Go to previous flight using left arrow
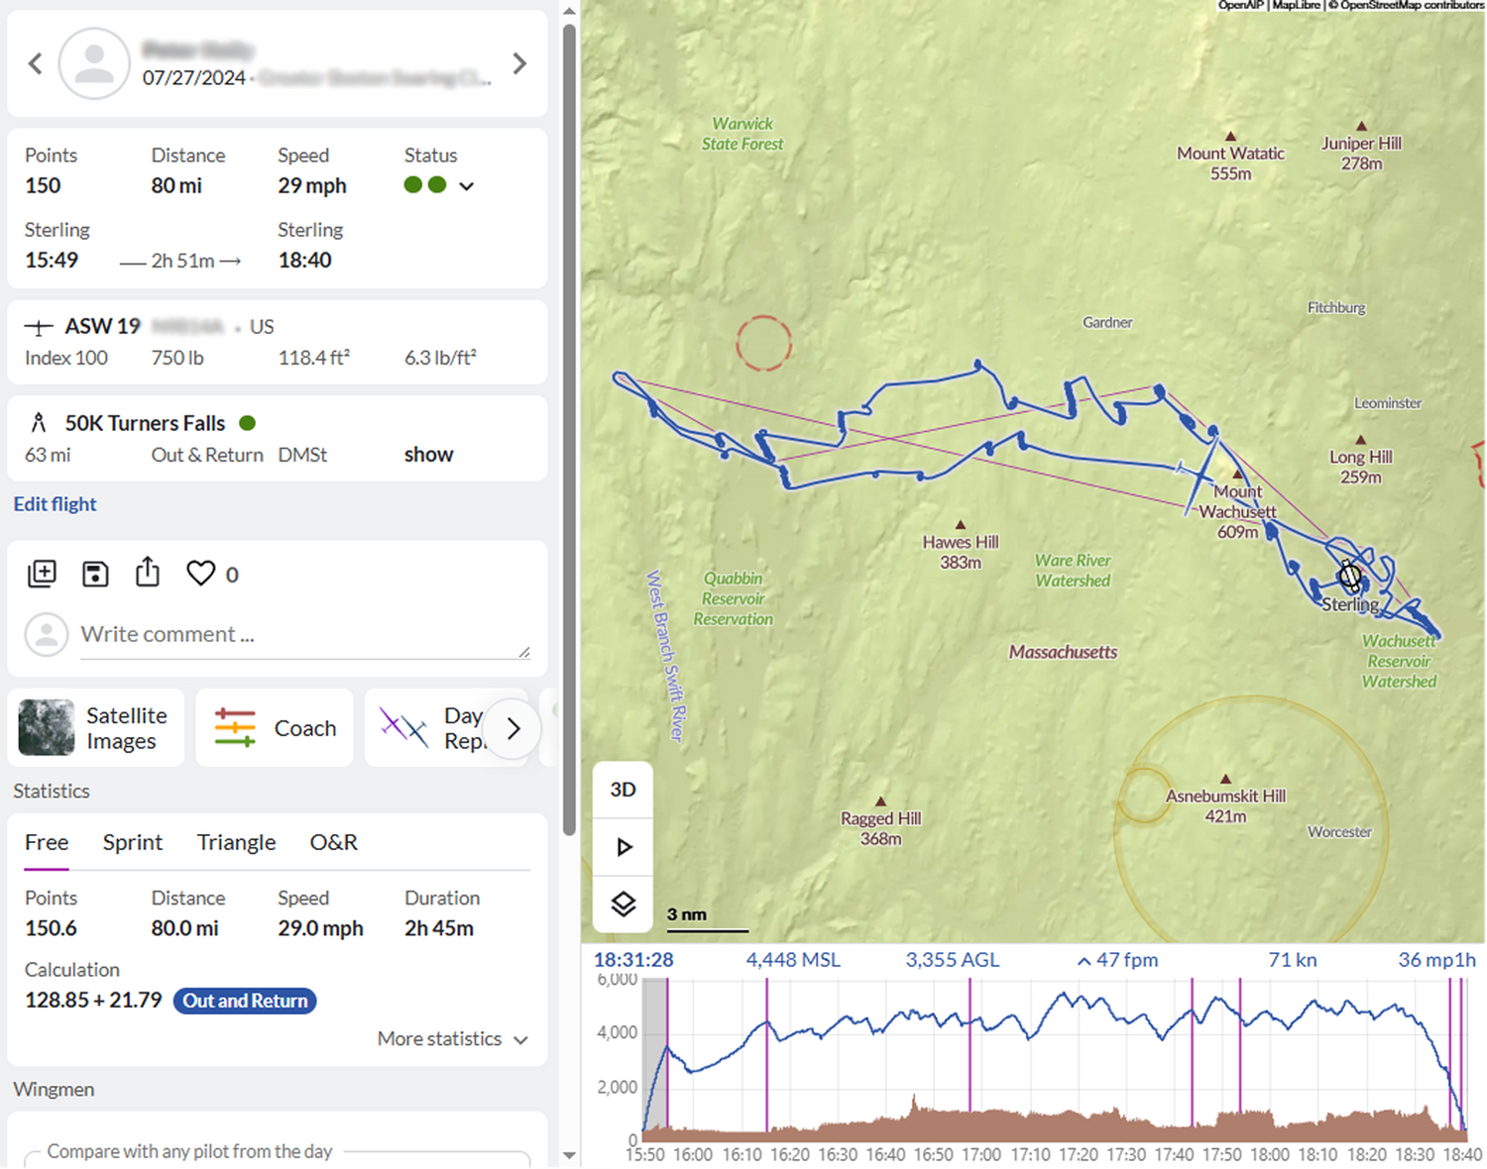 (x=36, y=64)
